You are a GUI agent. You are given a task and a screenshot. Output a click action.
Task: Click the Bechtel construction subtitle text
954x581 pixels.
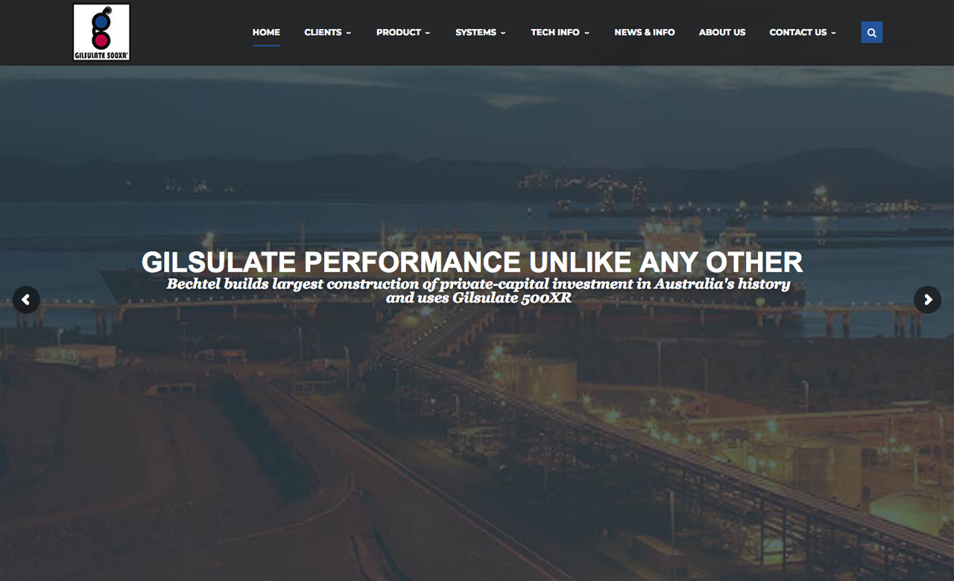[478, 291]
